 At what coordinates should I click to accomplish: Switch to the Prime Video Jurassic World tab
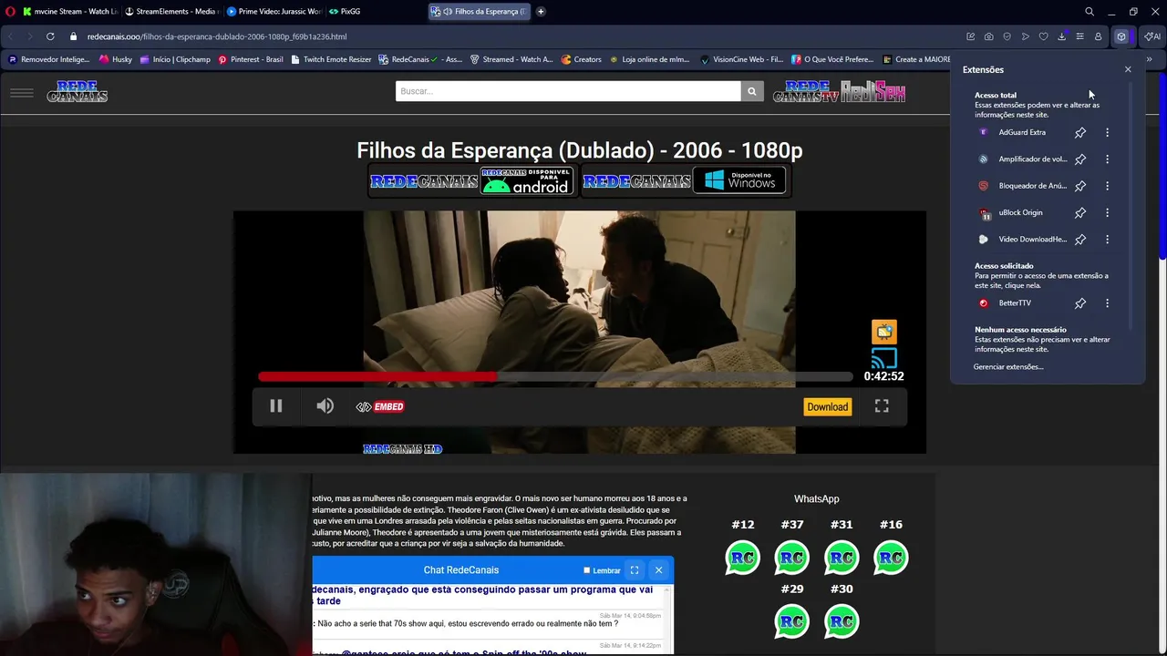coord(274,12)
